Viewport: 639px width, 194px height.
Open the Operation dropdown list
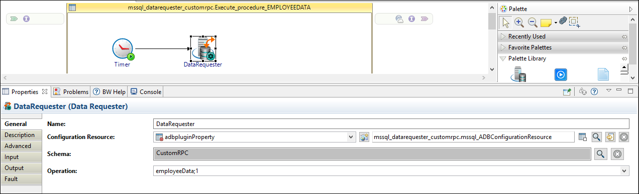624,171
